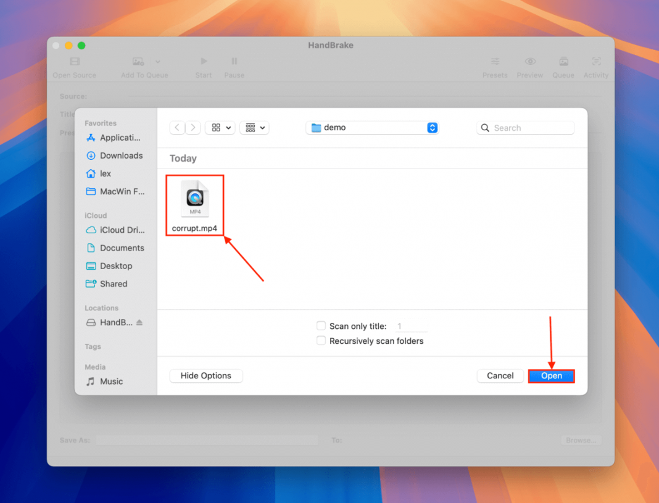Enable Recursively scan folders
The height and width of the screenshot is (503, 659).
[x=321, y=340]
